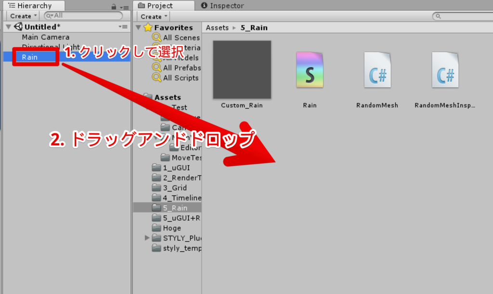Open the Inspector tab
493x294 pixels.
click(x=222, y=6)
